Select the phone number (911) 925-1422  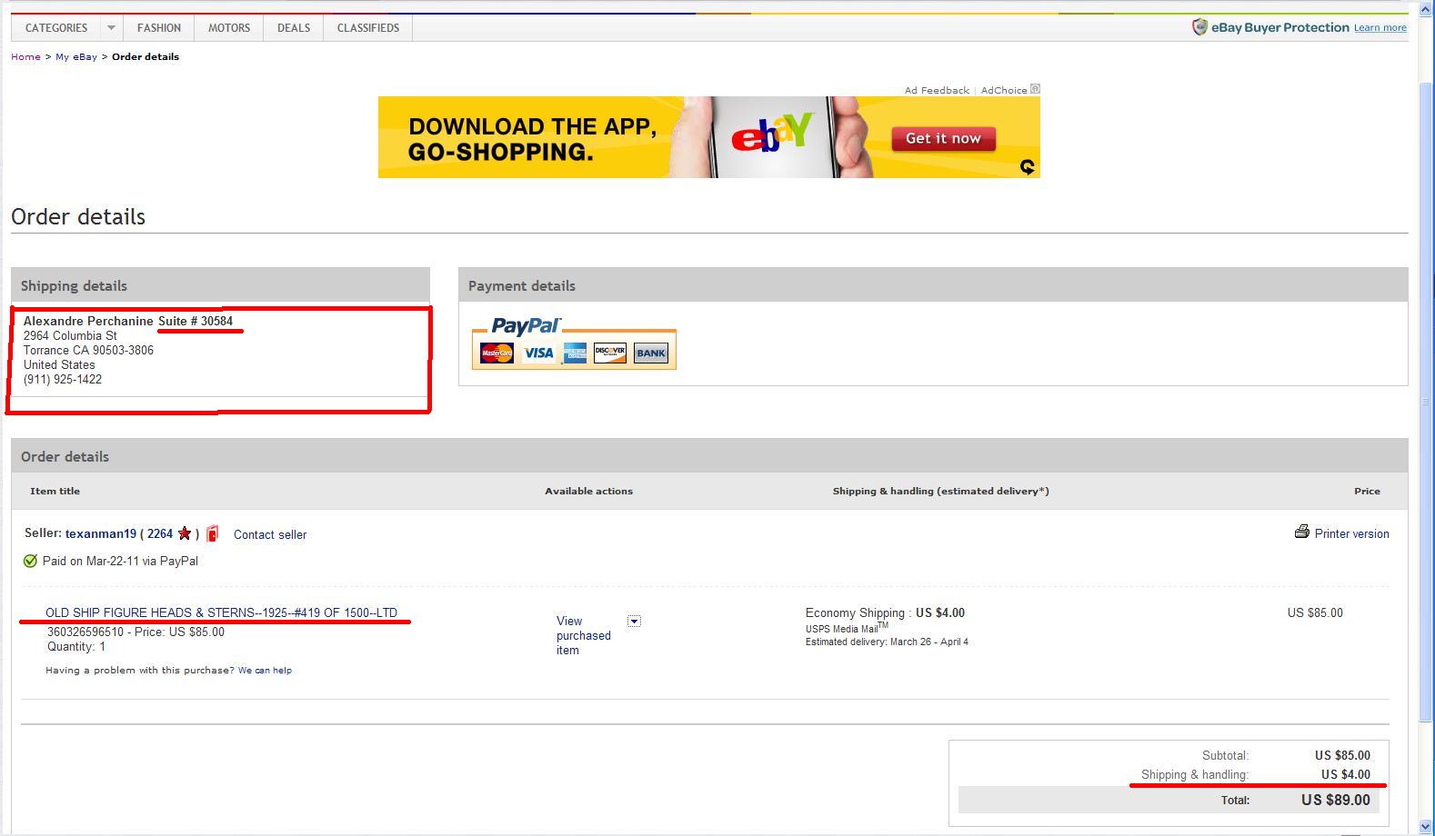click(63, 379)
